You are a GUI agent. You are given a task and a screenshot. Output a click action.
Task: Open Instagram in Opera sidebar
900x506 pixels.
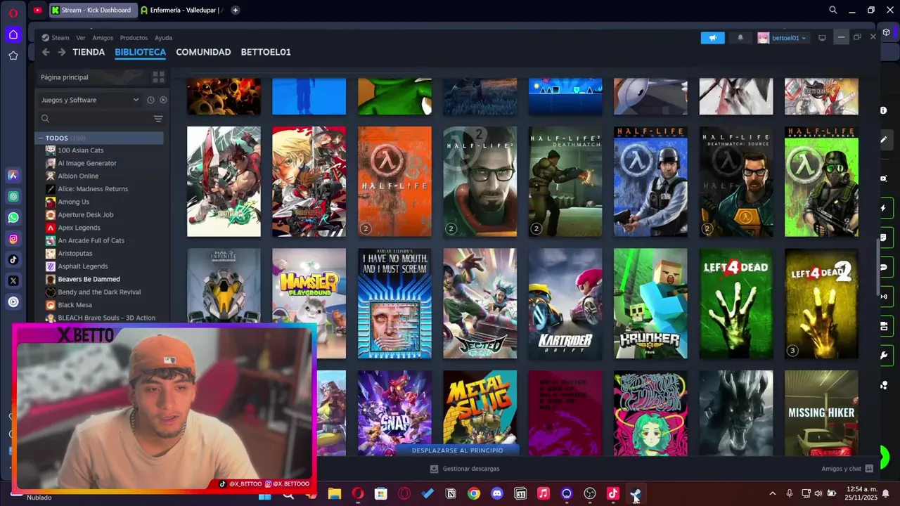click(x=13, y=238)
